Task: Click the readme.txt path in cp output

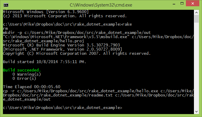Action: click(x=58, y=95)
